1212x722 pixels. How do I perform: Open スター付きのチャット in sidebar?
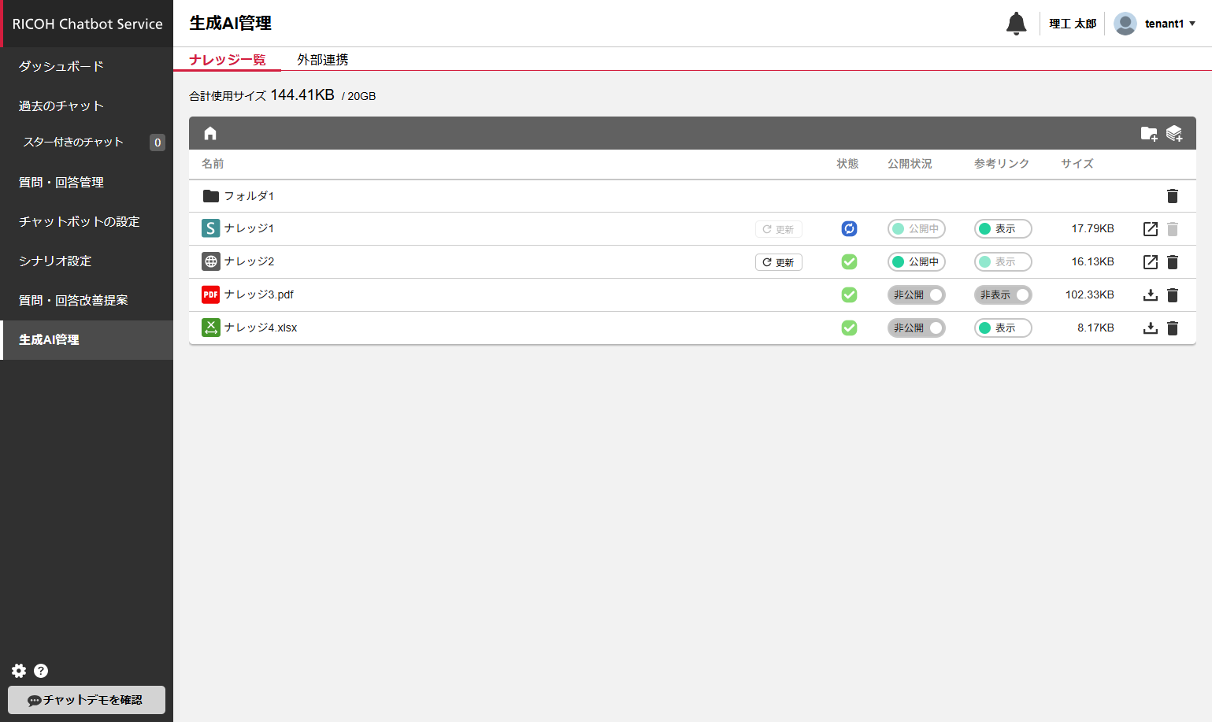click(x=73, y=142)
